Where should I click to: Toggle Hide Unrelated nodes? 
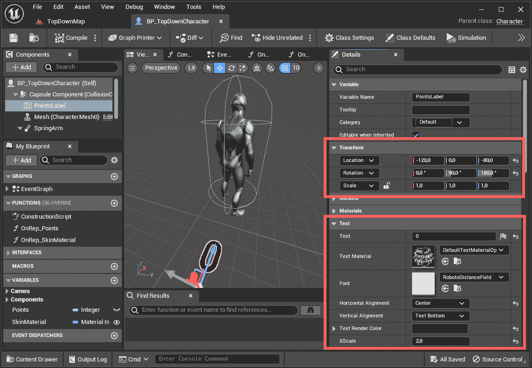(277, 38)
